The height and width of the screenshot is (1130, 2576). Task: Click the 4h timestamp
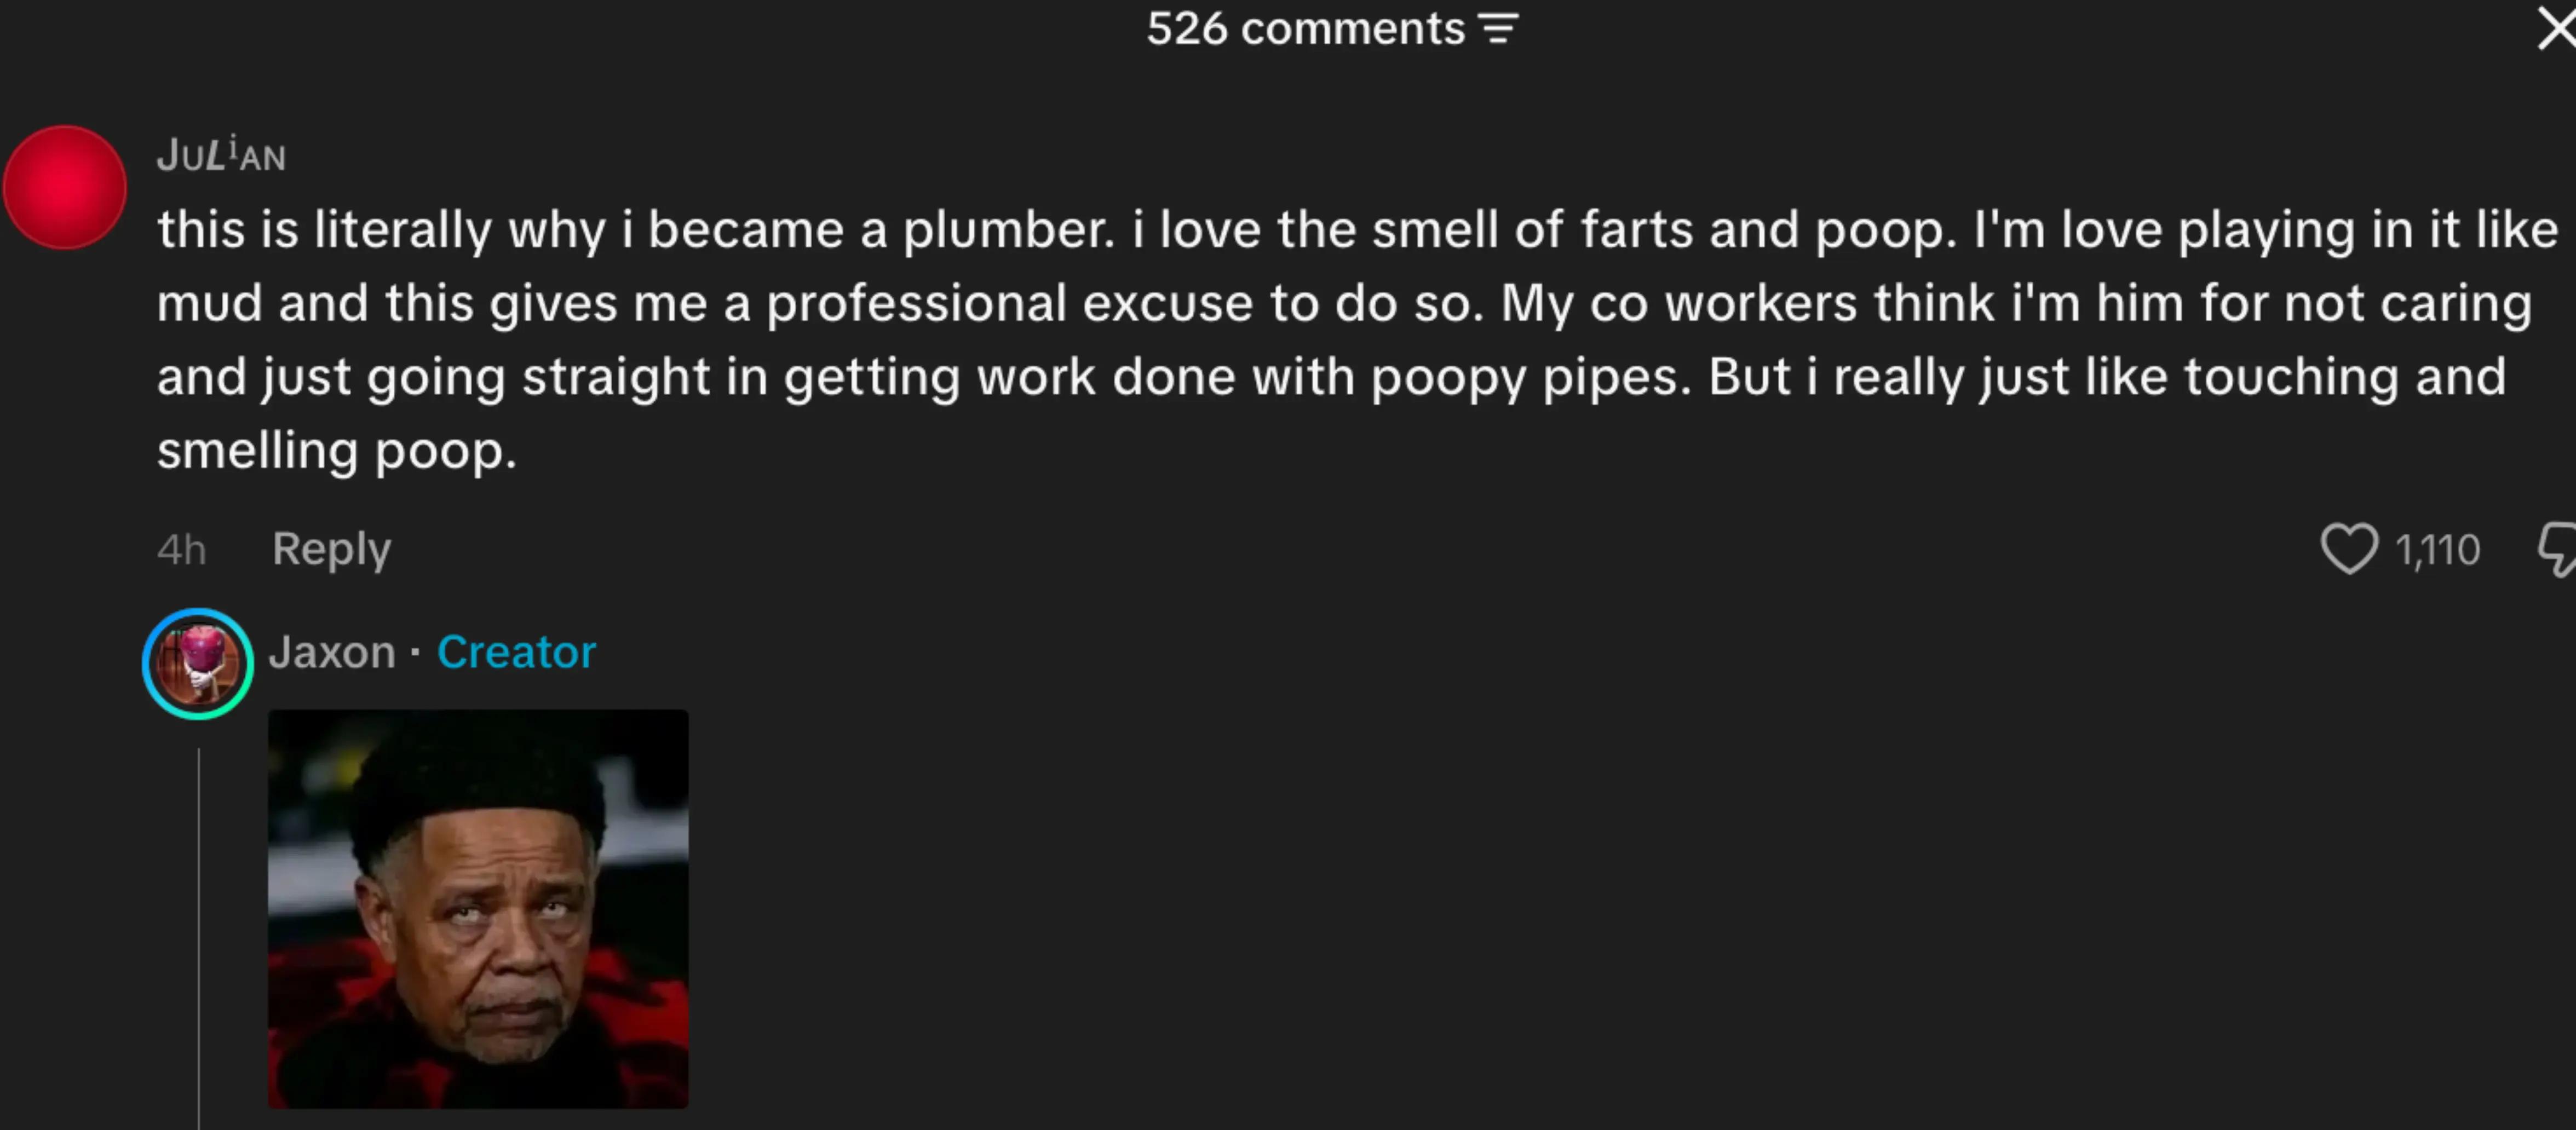[182, 550]
